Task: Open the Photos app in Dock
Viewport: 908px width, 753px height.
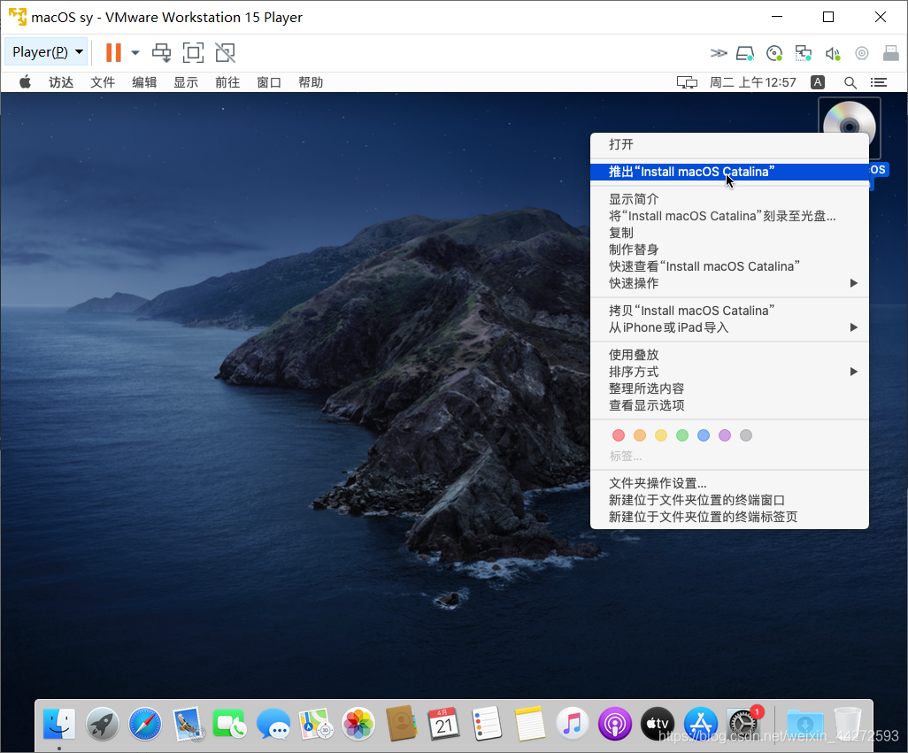Action: (358, 724)
